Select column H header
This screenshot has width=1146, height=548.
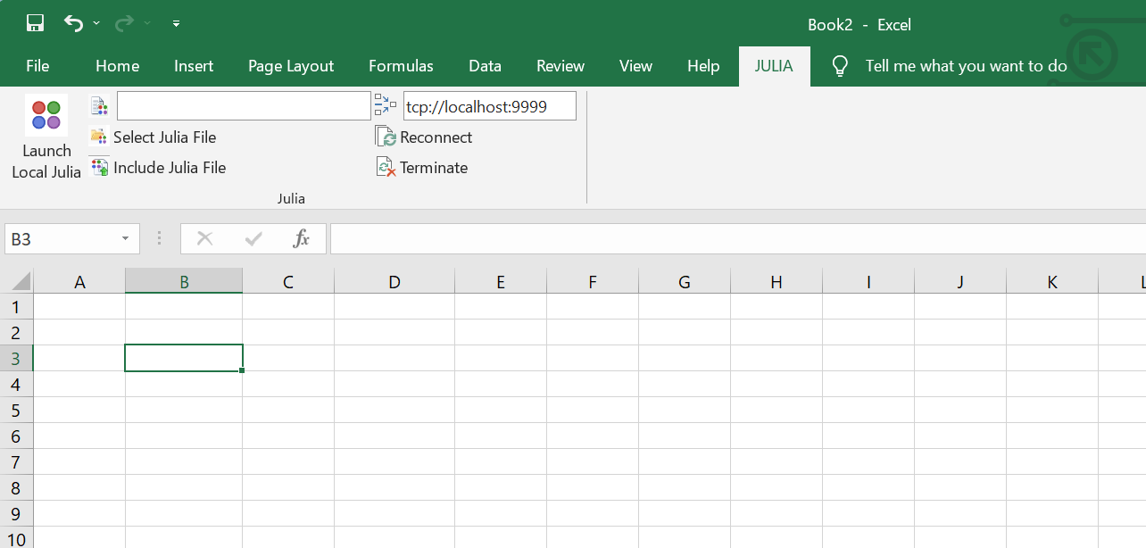(x=776, y=282)
